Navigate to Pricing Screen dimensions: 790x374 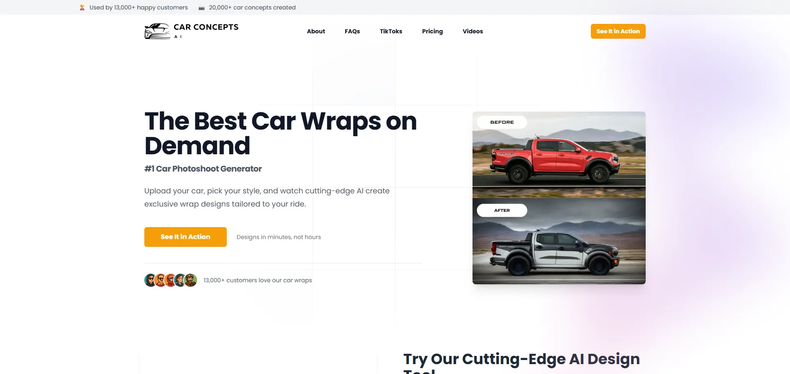pyautogui.click(x=432, y=31)
